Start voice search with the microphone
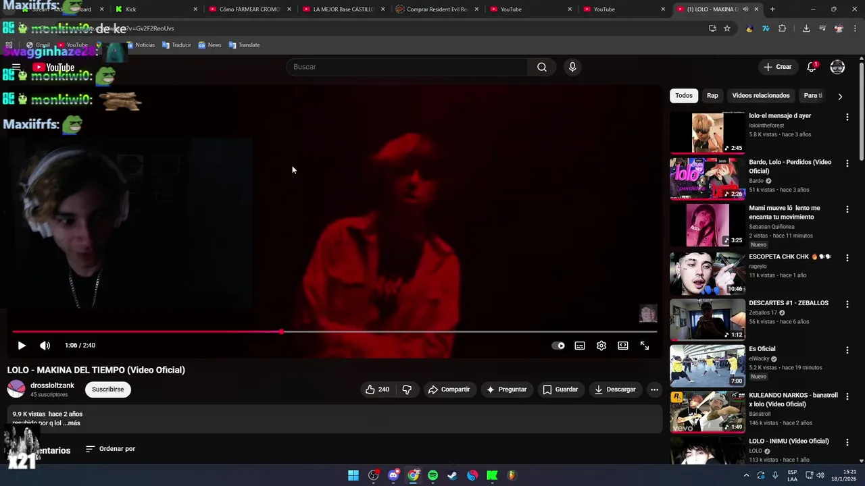The image size is (865, 486). click(x=572, y=67)
